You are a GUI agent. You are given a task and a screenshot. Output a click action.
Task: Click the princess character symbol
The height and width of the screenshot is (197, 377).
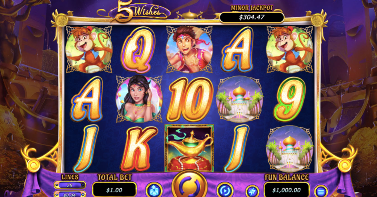click(139, 99)
